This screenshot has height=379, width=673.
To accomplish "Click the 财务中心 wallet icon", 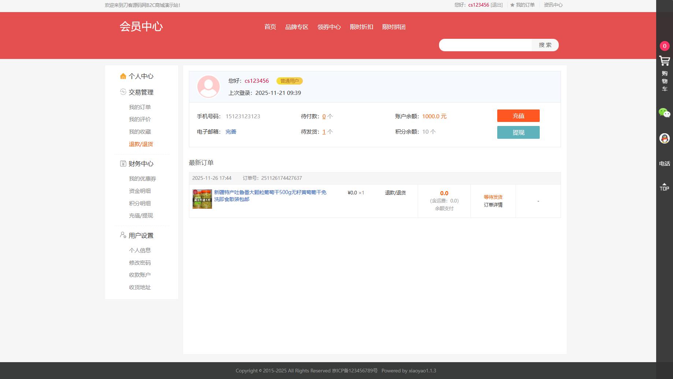I will tap(122, 163).
